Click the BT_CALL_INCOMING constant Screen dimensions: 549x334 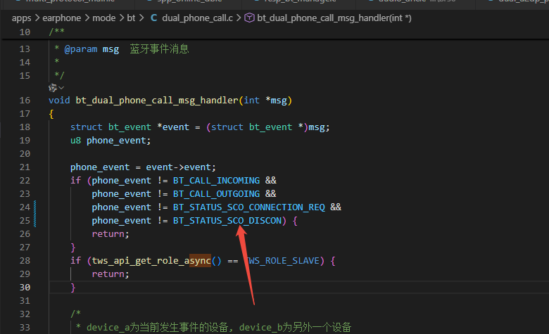[216, 181]
